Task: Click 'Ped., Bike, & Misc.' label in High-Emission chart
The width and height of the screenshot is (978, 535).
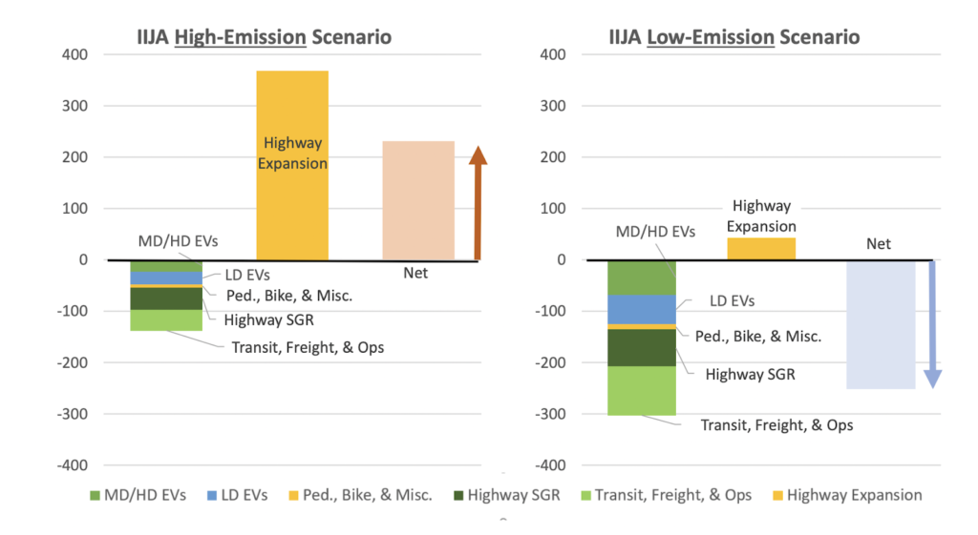Action: click(x=289, y=296)
